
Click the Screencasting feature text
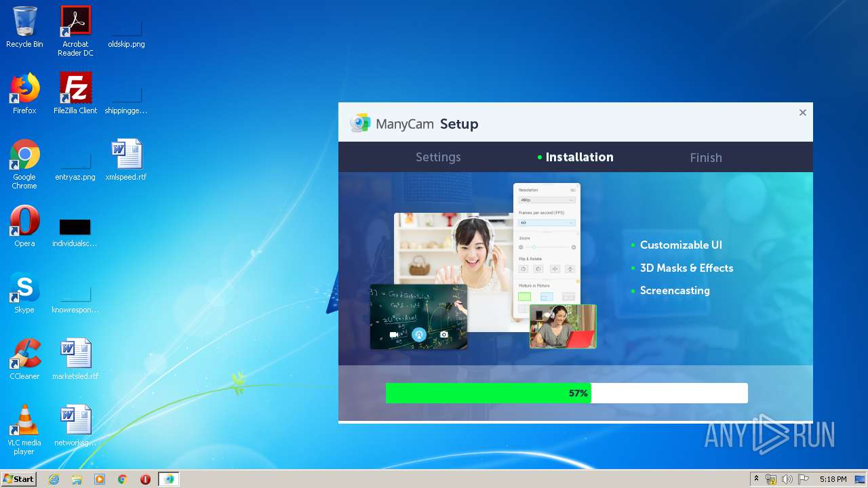pyautogui.click(x=675, y=291)
